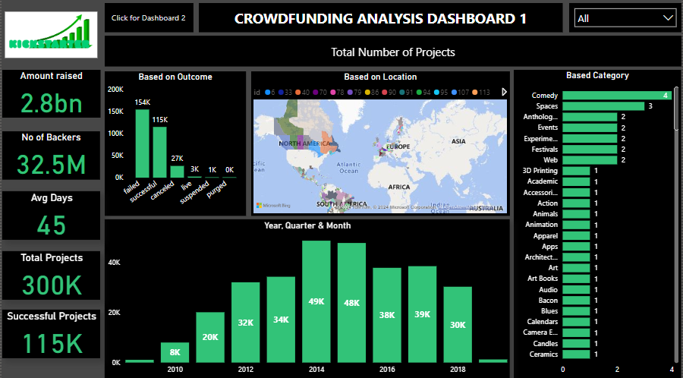Click the Successful Projects 115K card

click(51, 333)
